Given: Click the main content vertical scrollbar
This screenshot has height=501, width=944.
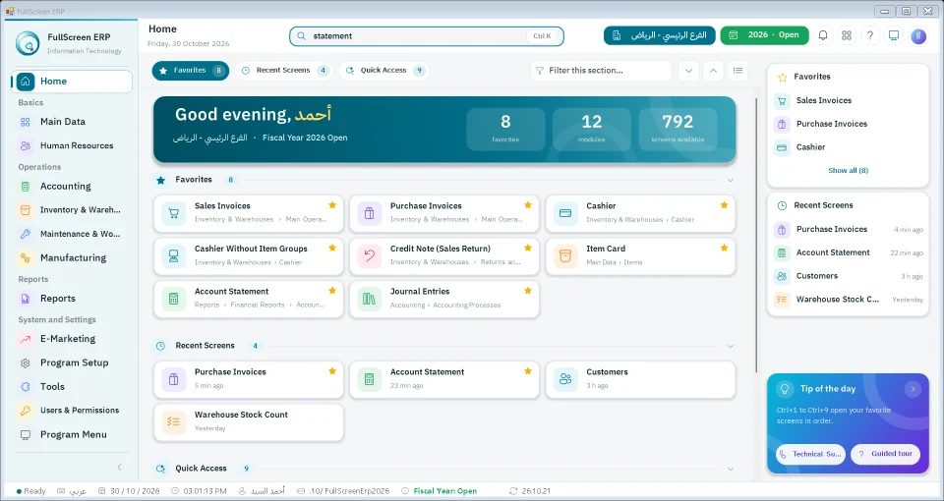Looking at the screenshot, I should pyautogui.click(x=756, y=235).
